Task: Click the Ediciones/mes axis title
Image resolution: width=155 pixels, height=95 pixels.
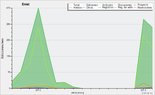Action: [x=2, y=49]
